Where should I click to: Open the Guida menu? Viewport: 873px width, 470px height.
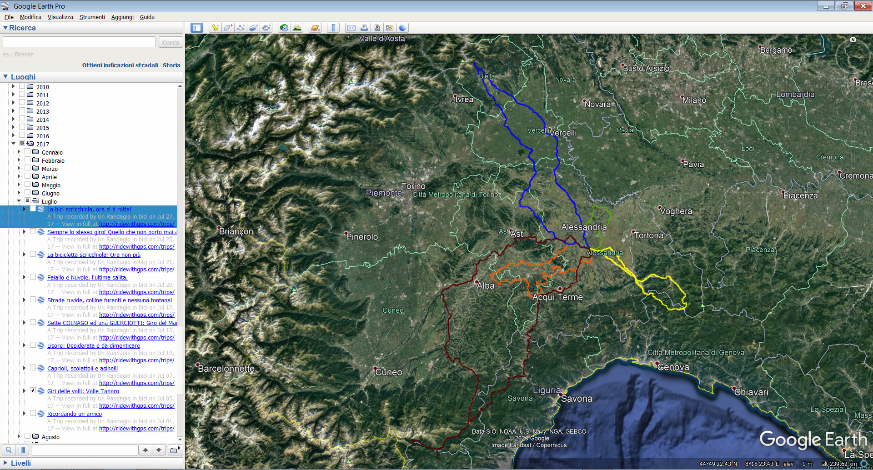[147, 17]
